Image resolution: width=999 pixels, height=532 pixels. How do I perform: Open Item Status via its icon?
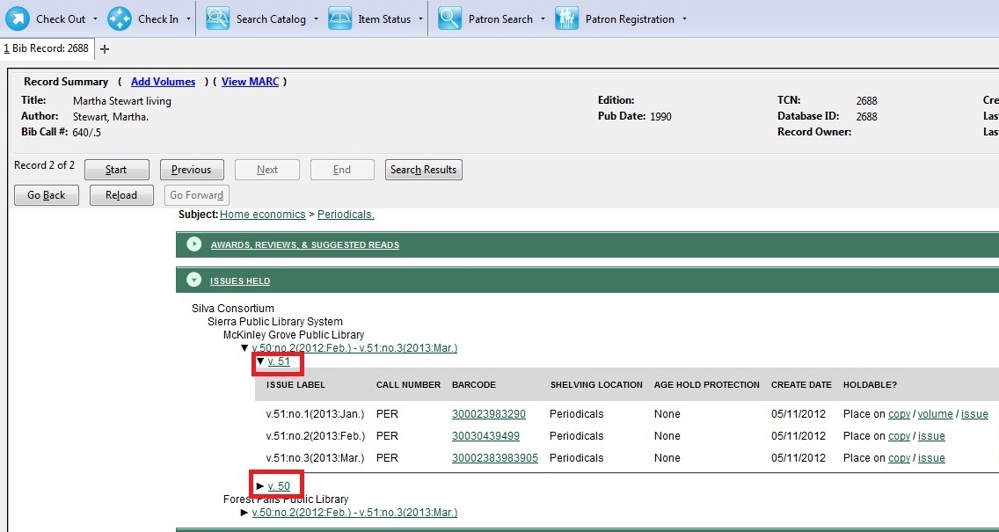[339, 18]
